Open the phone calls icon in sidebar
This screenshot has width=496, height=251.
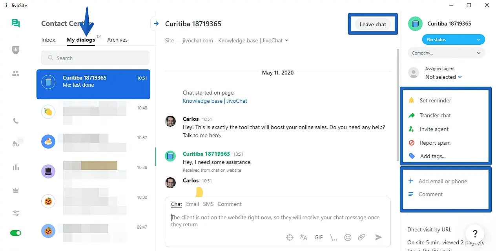[16, 121]
